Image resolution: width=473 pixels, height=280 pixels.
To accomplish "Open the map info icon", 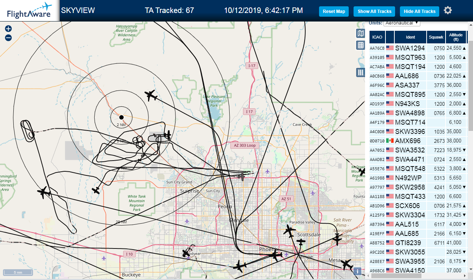I will tap(357, 271).
